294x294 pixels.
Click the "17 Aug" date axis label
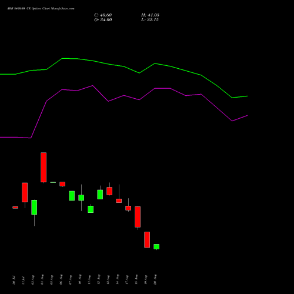[x=127, y=279]
